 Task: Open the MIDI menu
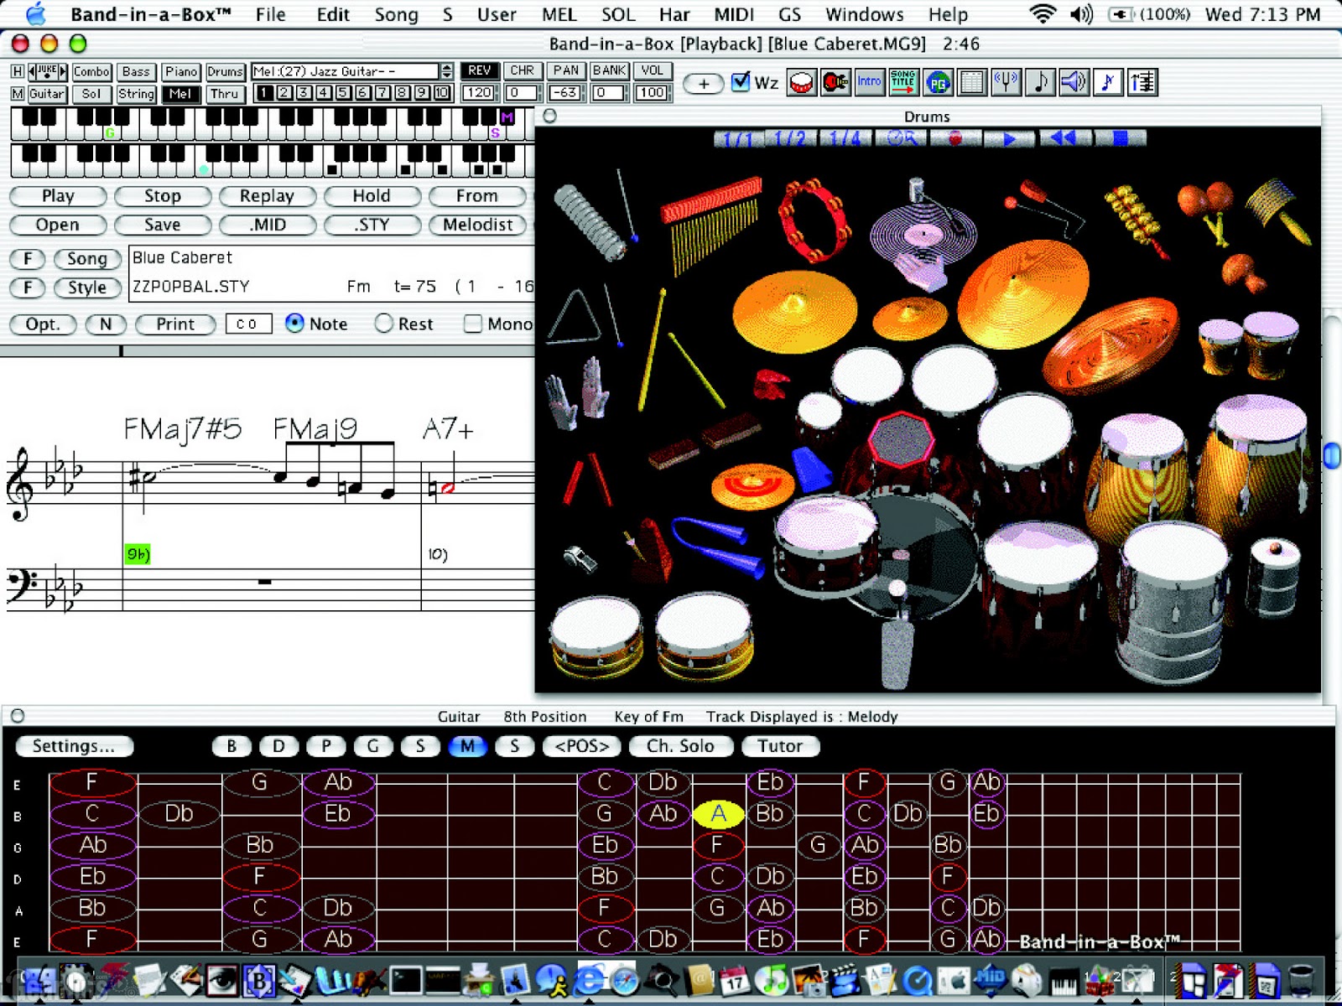[734, 14]
